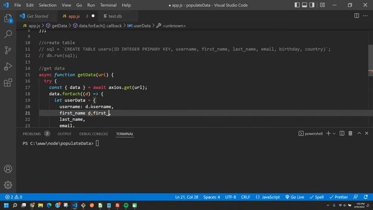Start server with Go Live button
This screenshot has height=210, width=373.
[x=294, y=197]
